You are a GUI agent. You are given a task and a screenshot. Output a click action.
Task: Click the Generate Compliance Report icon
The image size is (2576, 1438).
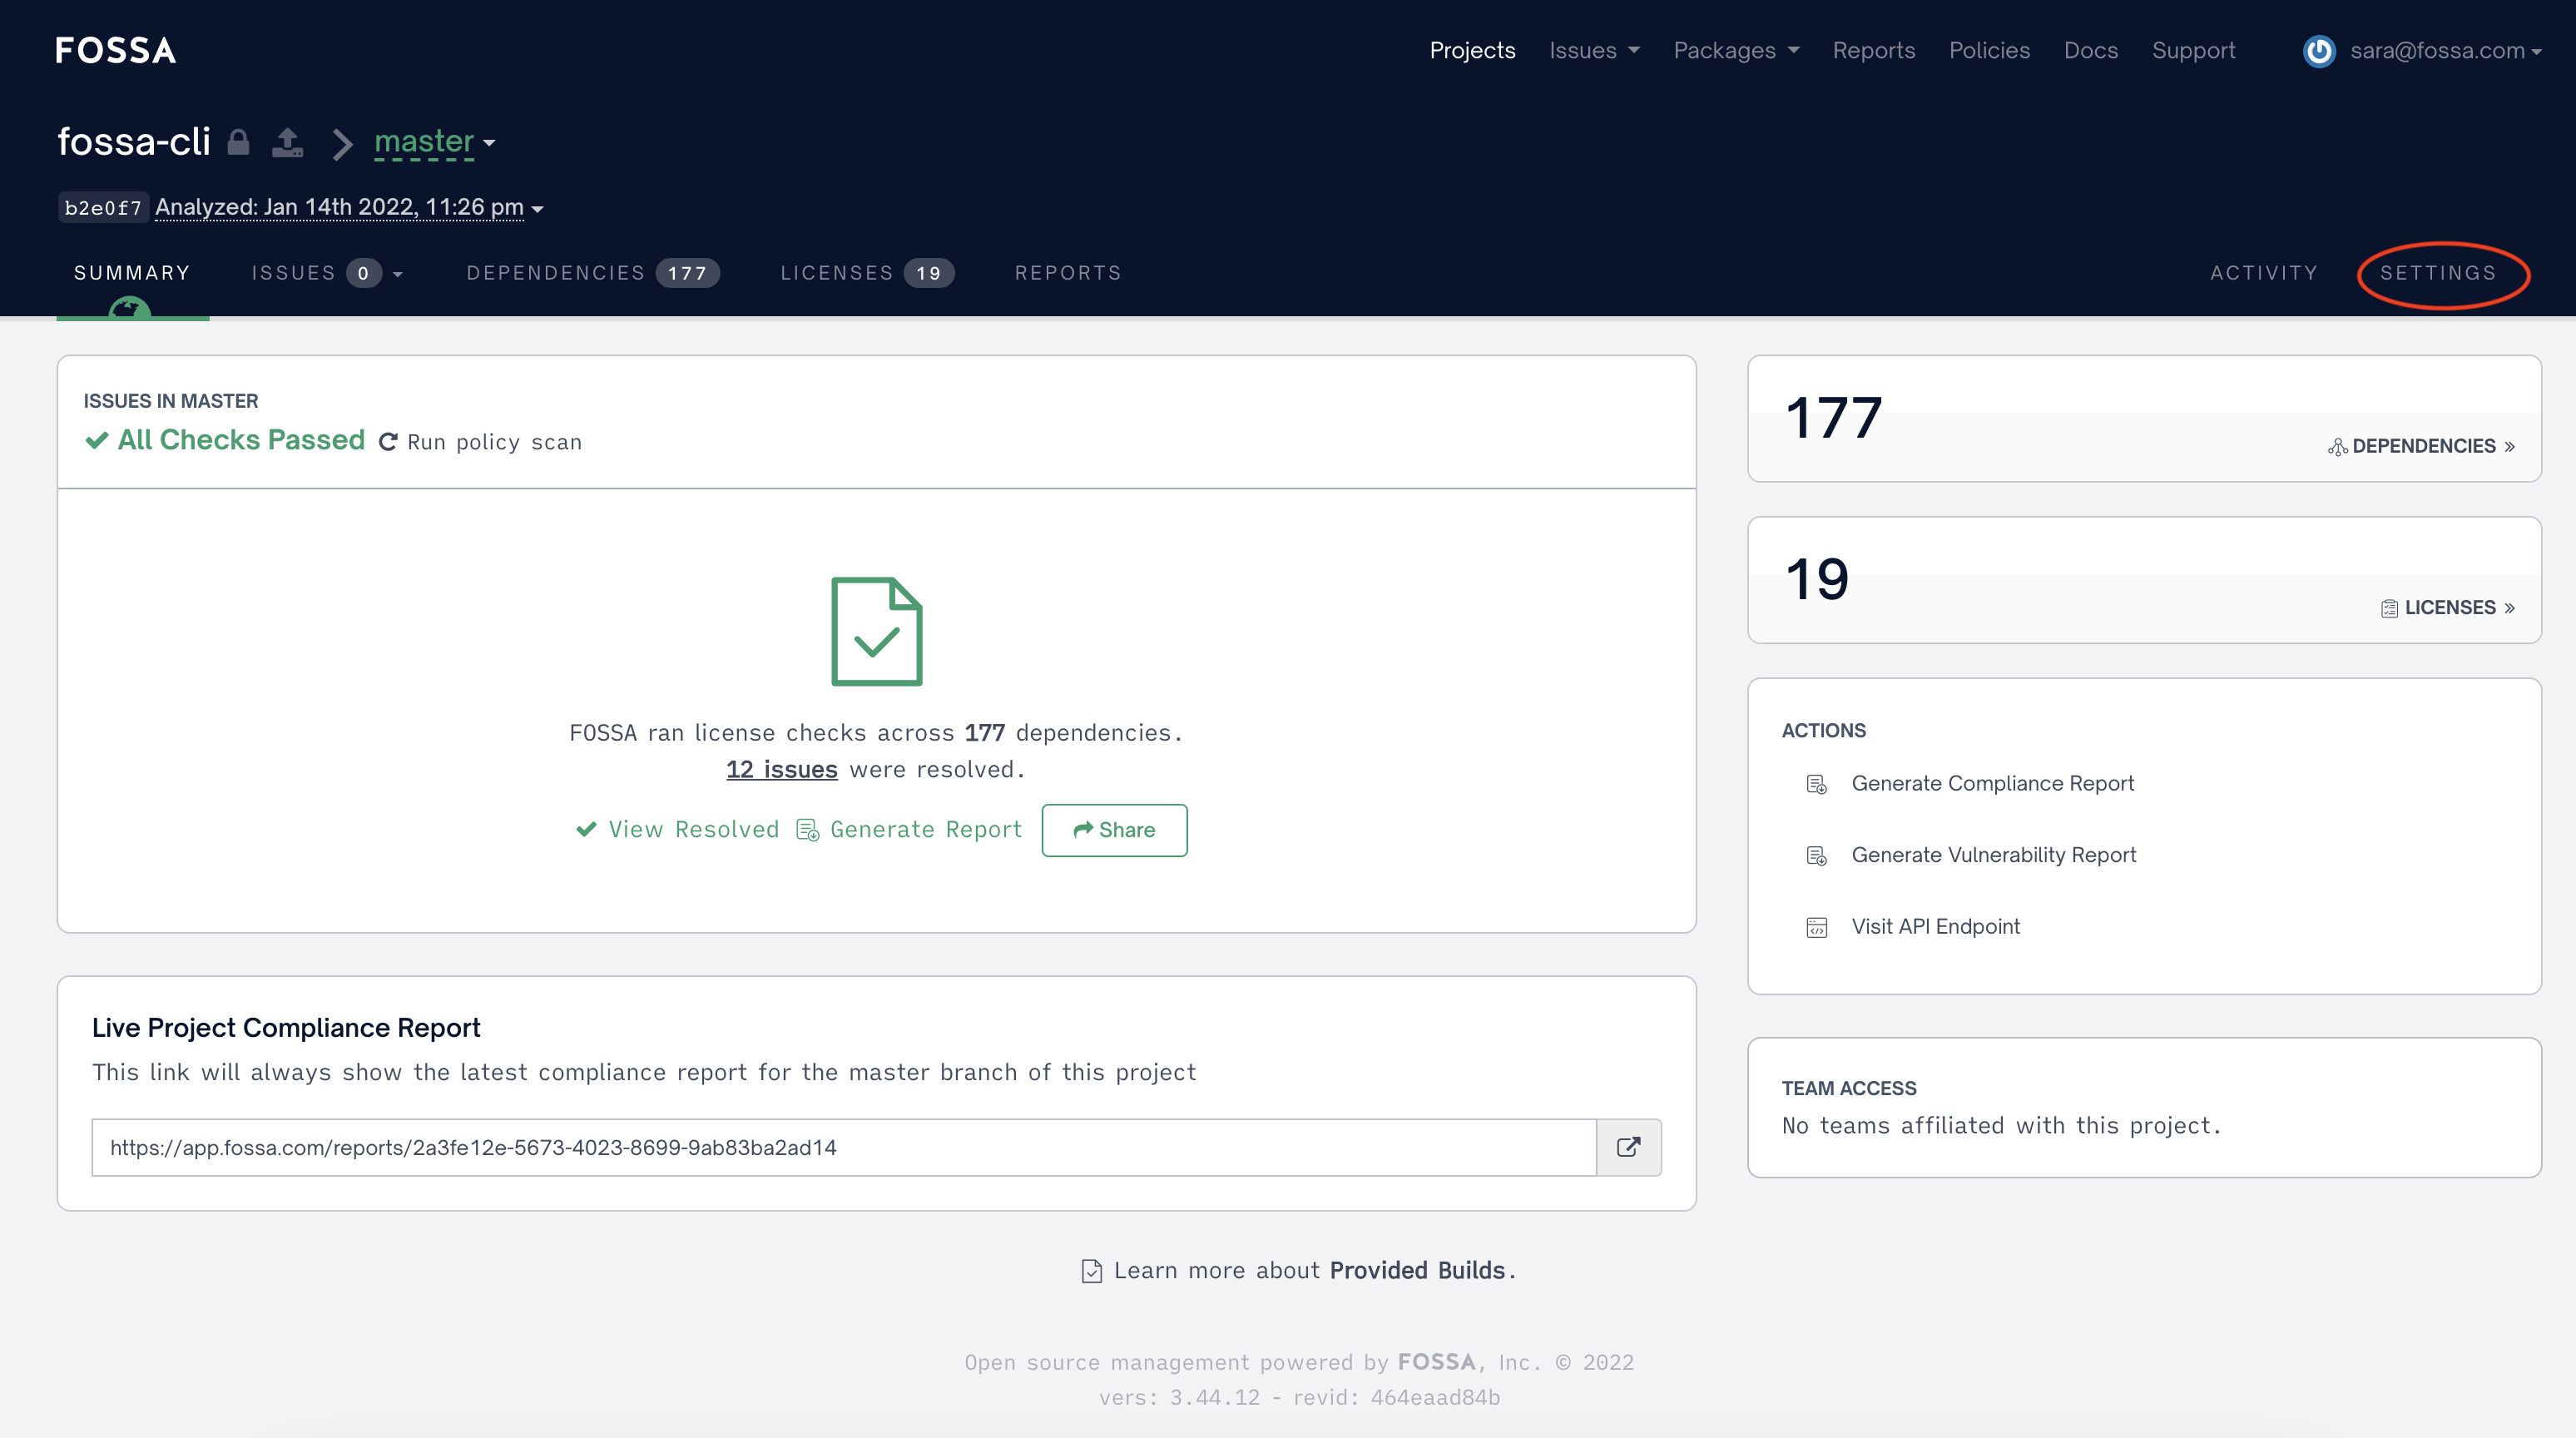point(1816,784)
